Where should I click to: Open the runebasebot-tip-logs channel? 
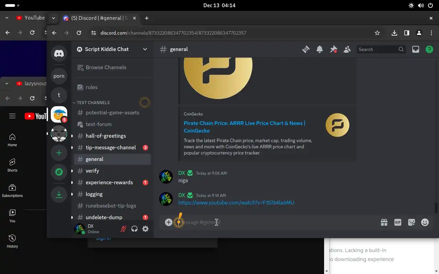click(112, 206)
